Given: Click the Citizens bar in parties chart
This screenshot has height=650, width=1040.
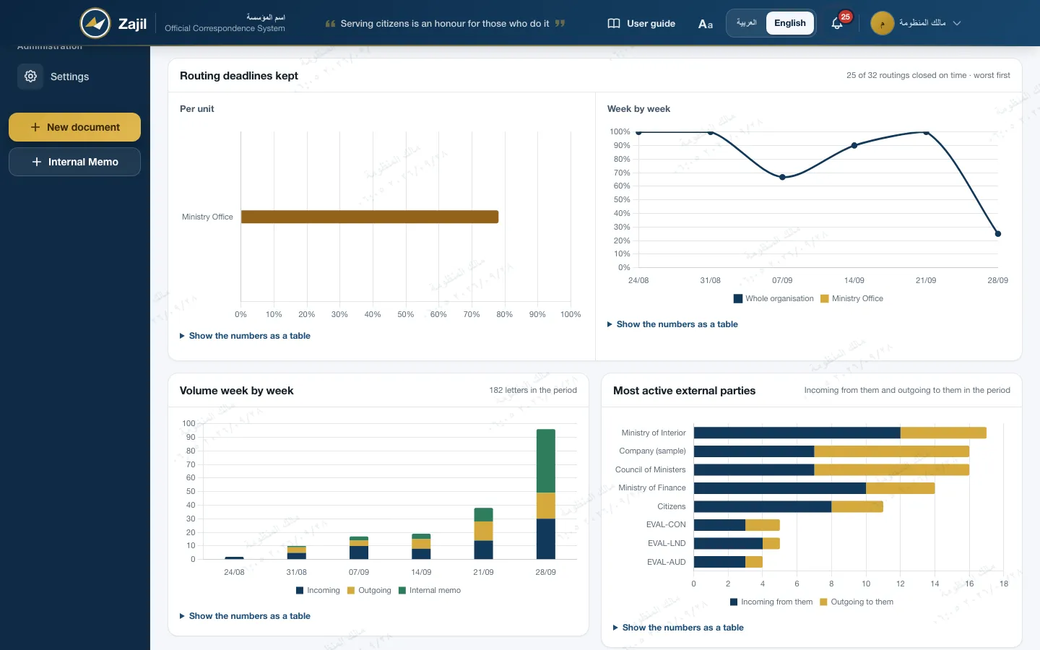Looking at the screenshot, I should (x=789, y=506).
